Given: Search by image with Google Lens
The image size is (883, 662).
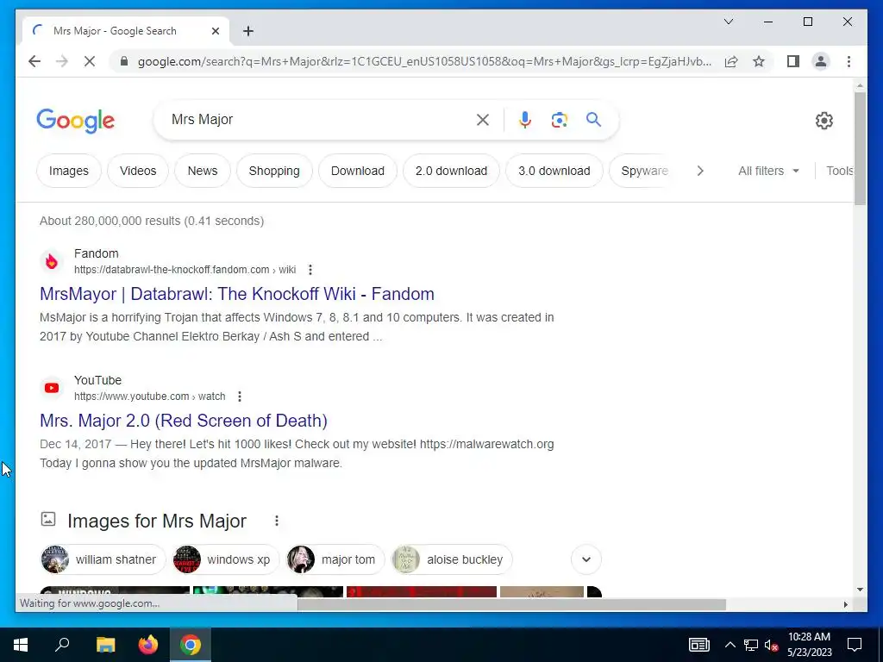Looking at the screenshot, I should click(x=559, y=119).
